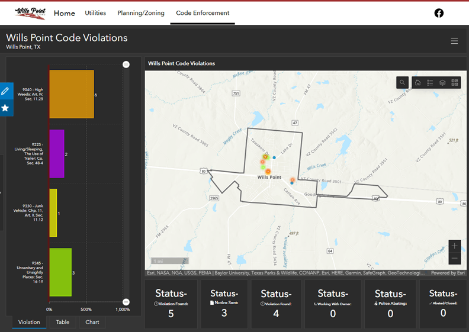Image resolution: width=469 pixels, height=332 pixels.
Task: Select Code Enforcement nav item
Action: pos(203,13)
